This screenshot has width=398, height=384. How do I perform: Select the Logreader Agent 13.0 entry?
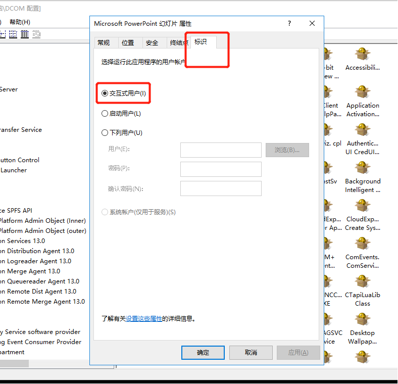35,261
